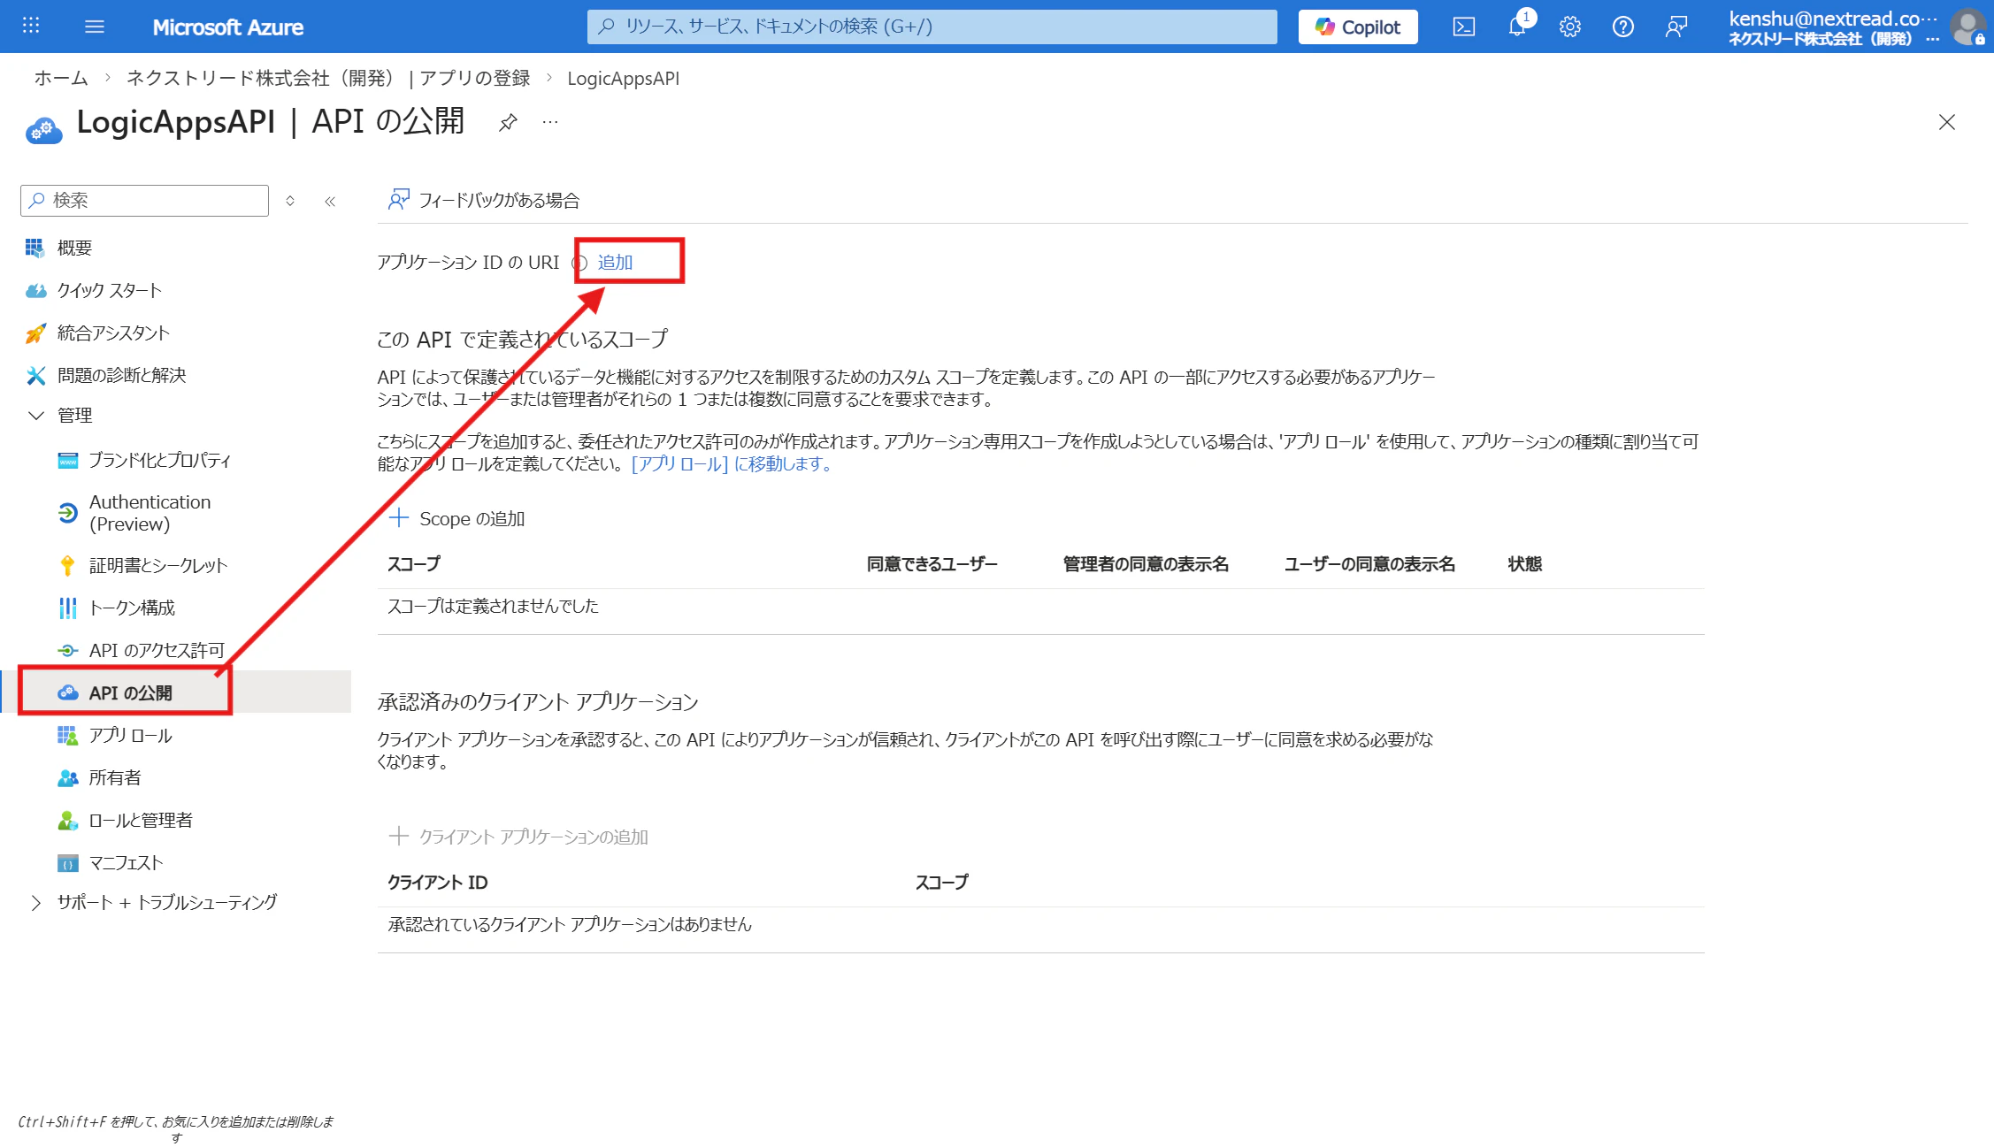Collapse the 管理 section in sidebar
This screenshot has width=1994, height=1147.
click(x=36, y=416)
